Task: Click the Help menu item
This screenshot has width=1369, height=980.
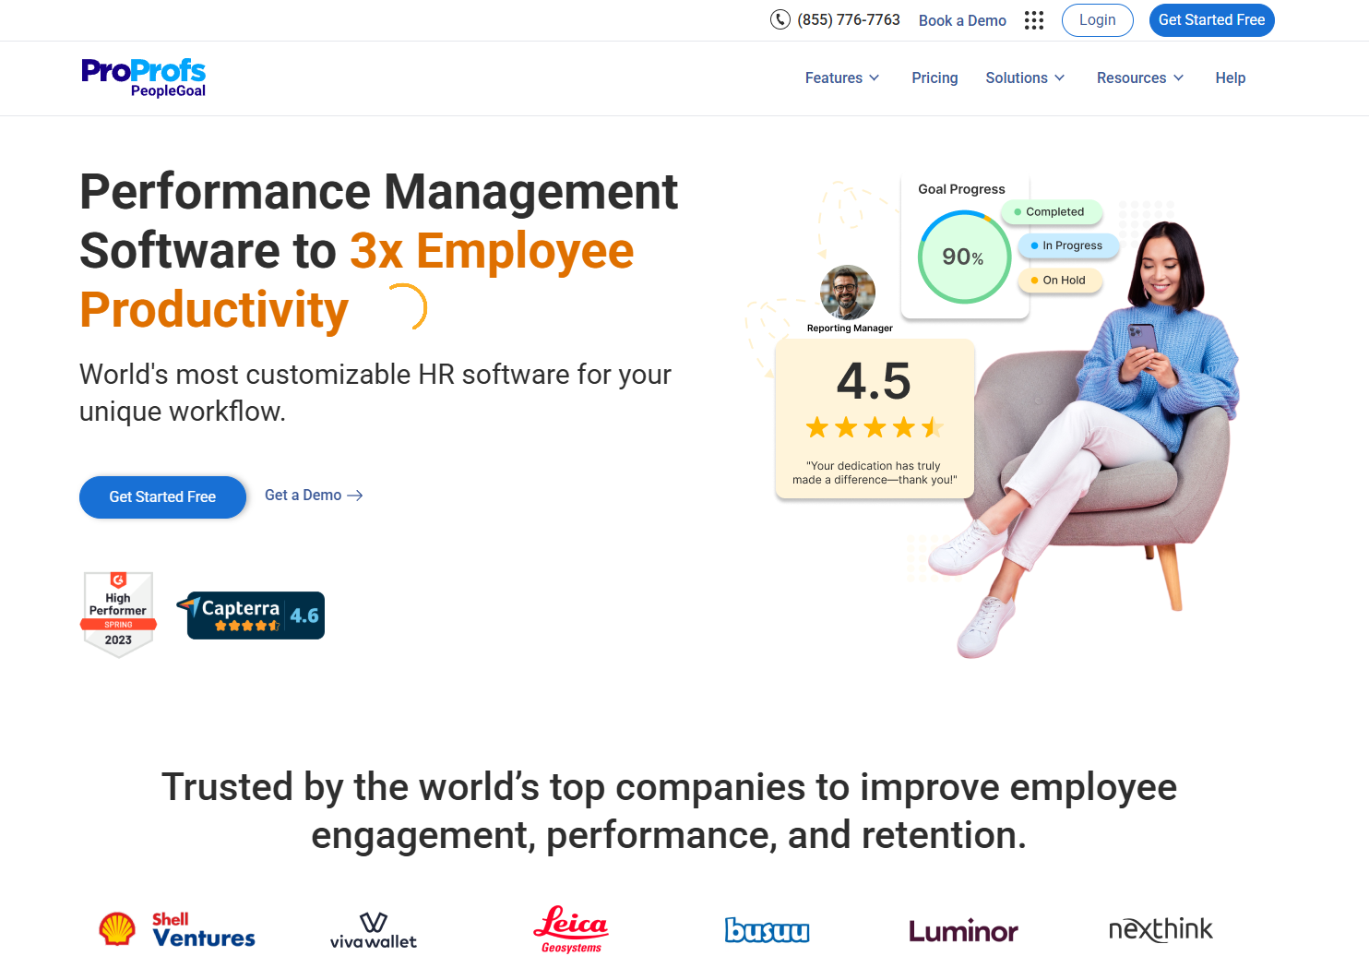Action: tap(1230, 78)
